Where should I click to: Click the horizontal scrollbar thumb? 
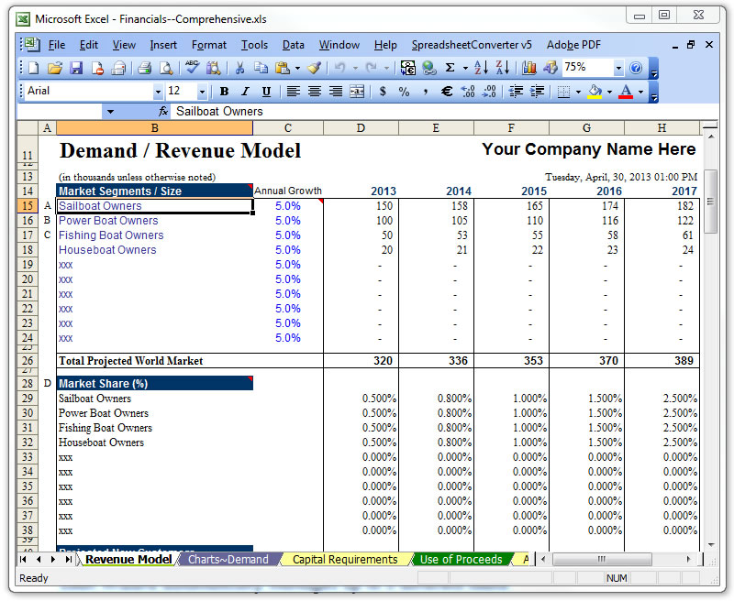pyautogui.click(x=602, y=559)
